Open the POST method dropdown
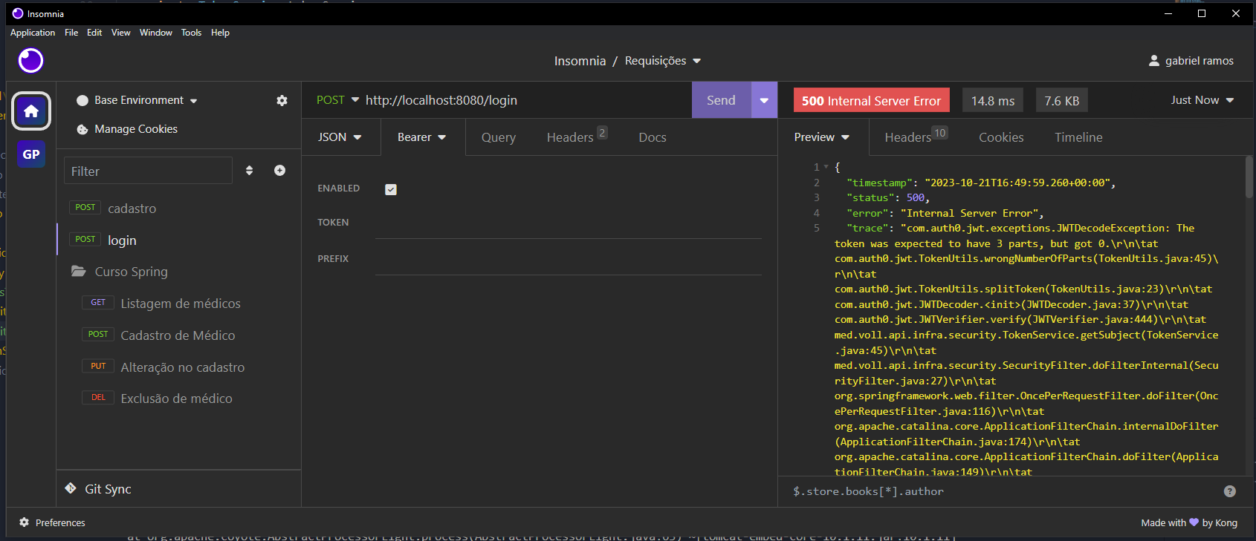Screen dimensions: 1256x541 click(x=338, y=100)
